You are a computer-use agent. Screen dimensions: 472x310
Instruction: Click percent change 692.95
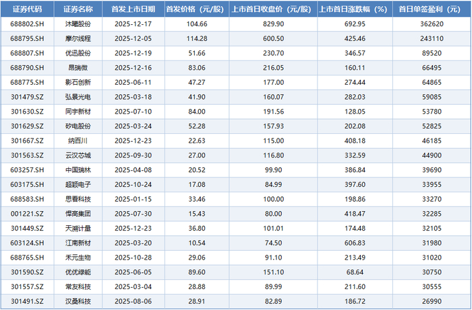[355, 24]
